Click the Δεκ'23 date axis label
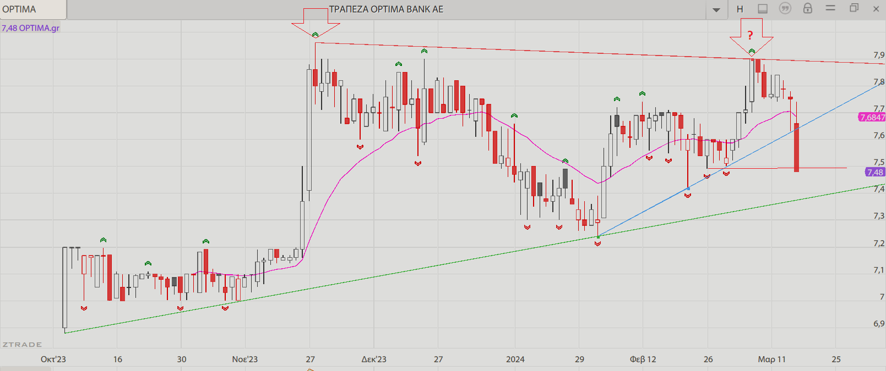Viewport: 886px width, 371px height. click(374, 359)
